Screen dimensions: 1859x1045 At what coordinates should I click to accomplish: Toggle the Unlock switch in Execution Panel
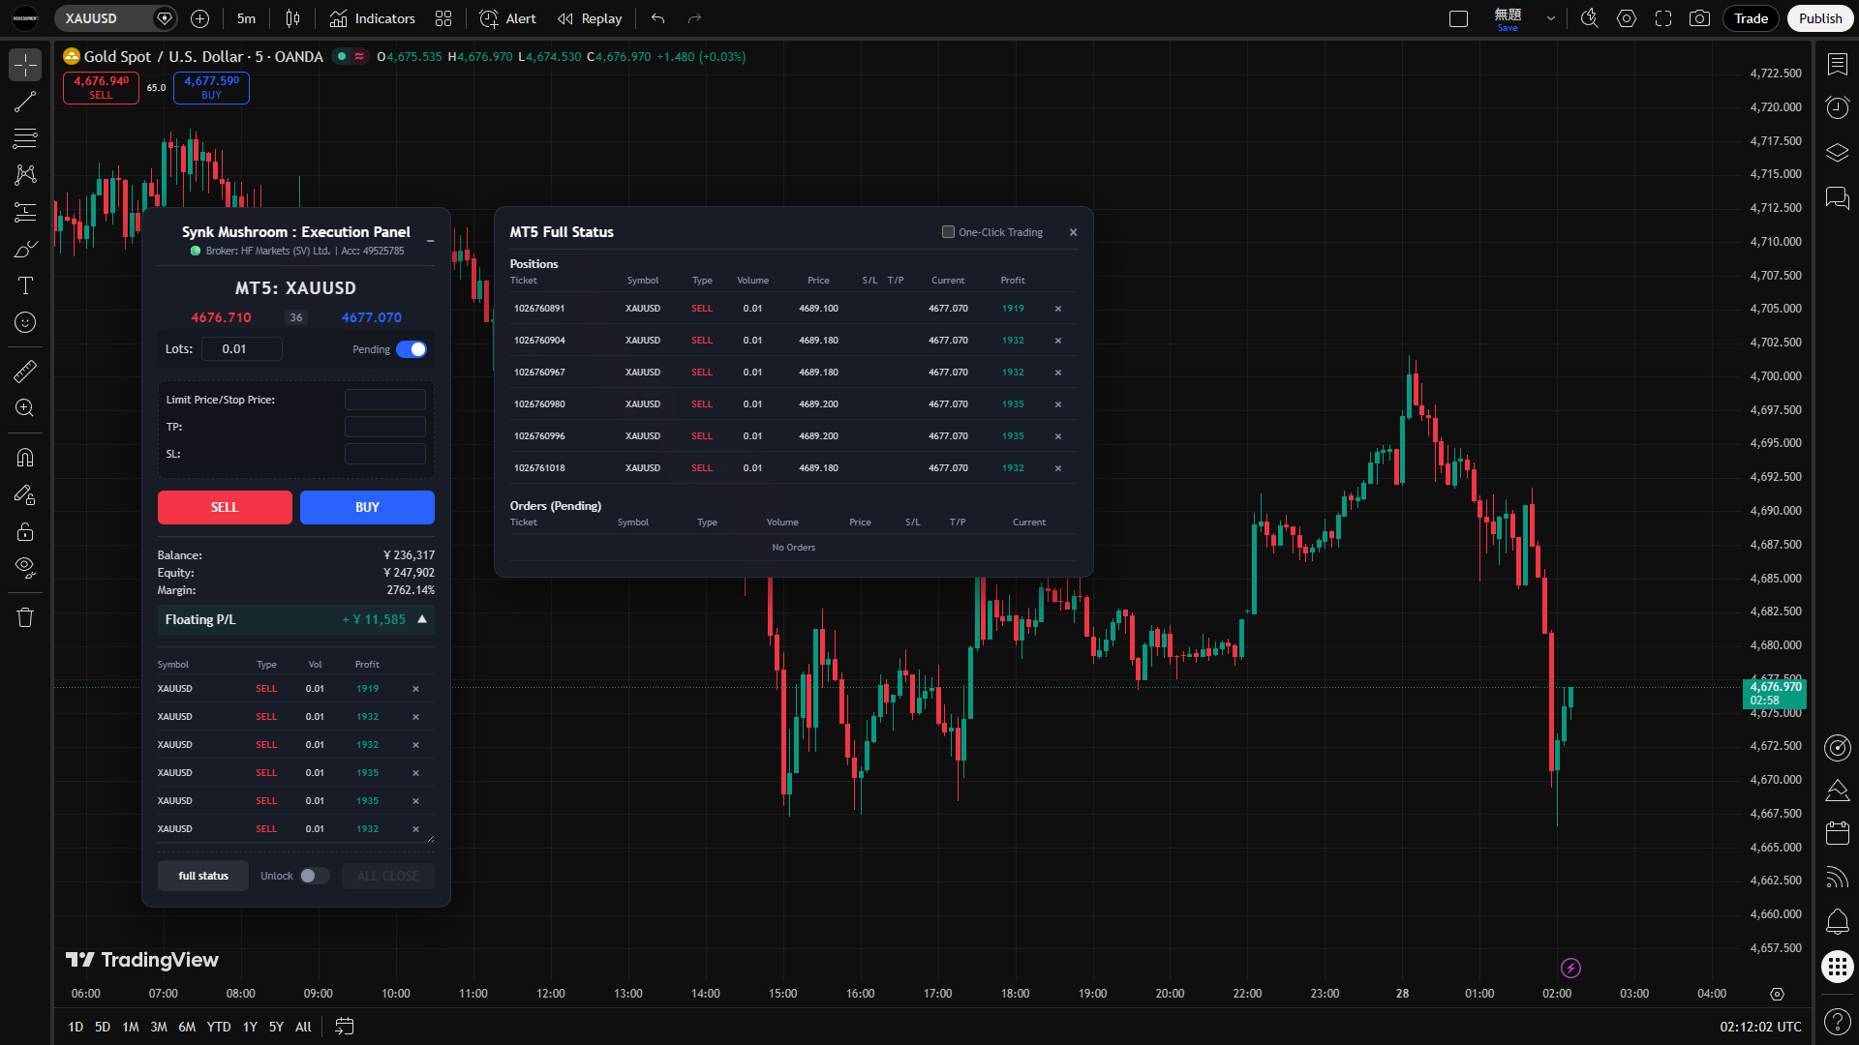click(x=314, y=876)
